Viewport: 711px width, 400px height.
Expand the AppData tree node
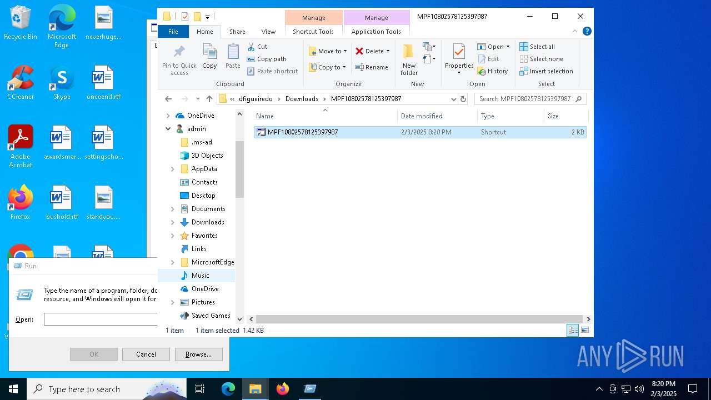click(172, 169)
